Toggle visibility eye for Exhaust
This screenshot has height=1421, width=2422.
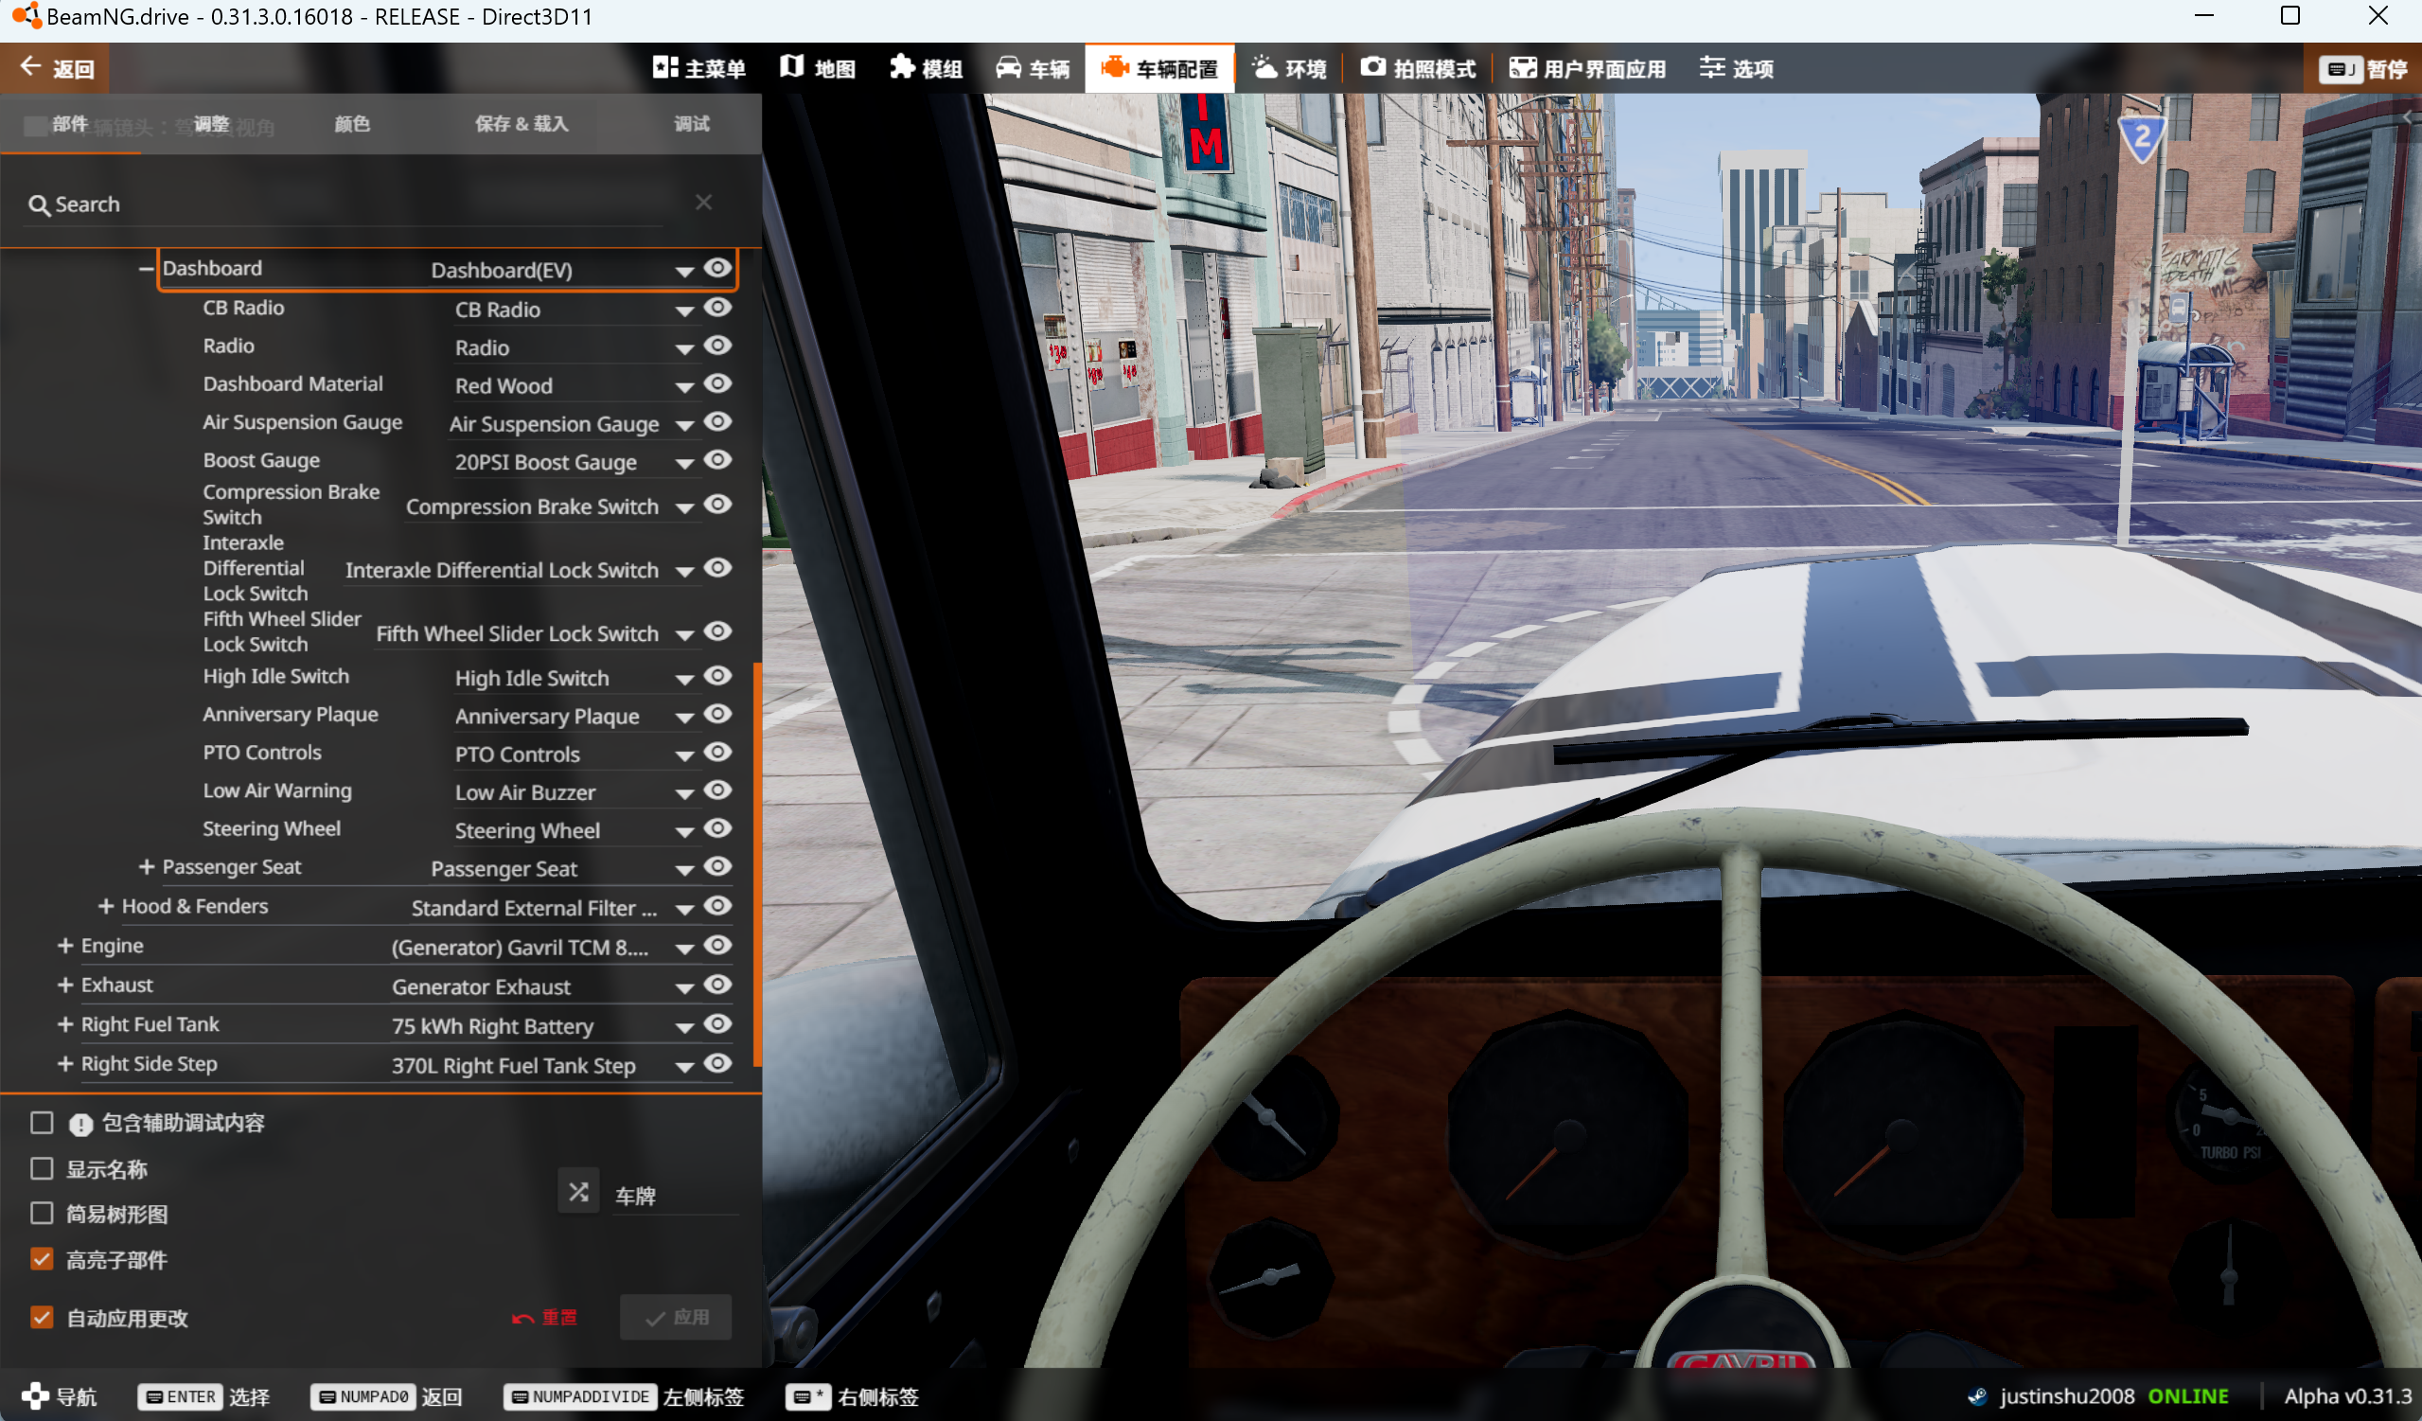click(718, 986)
